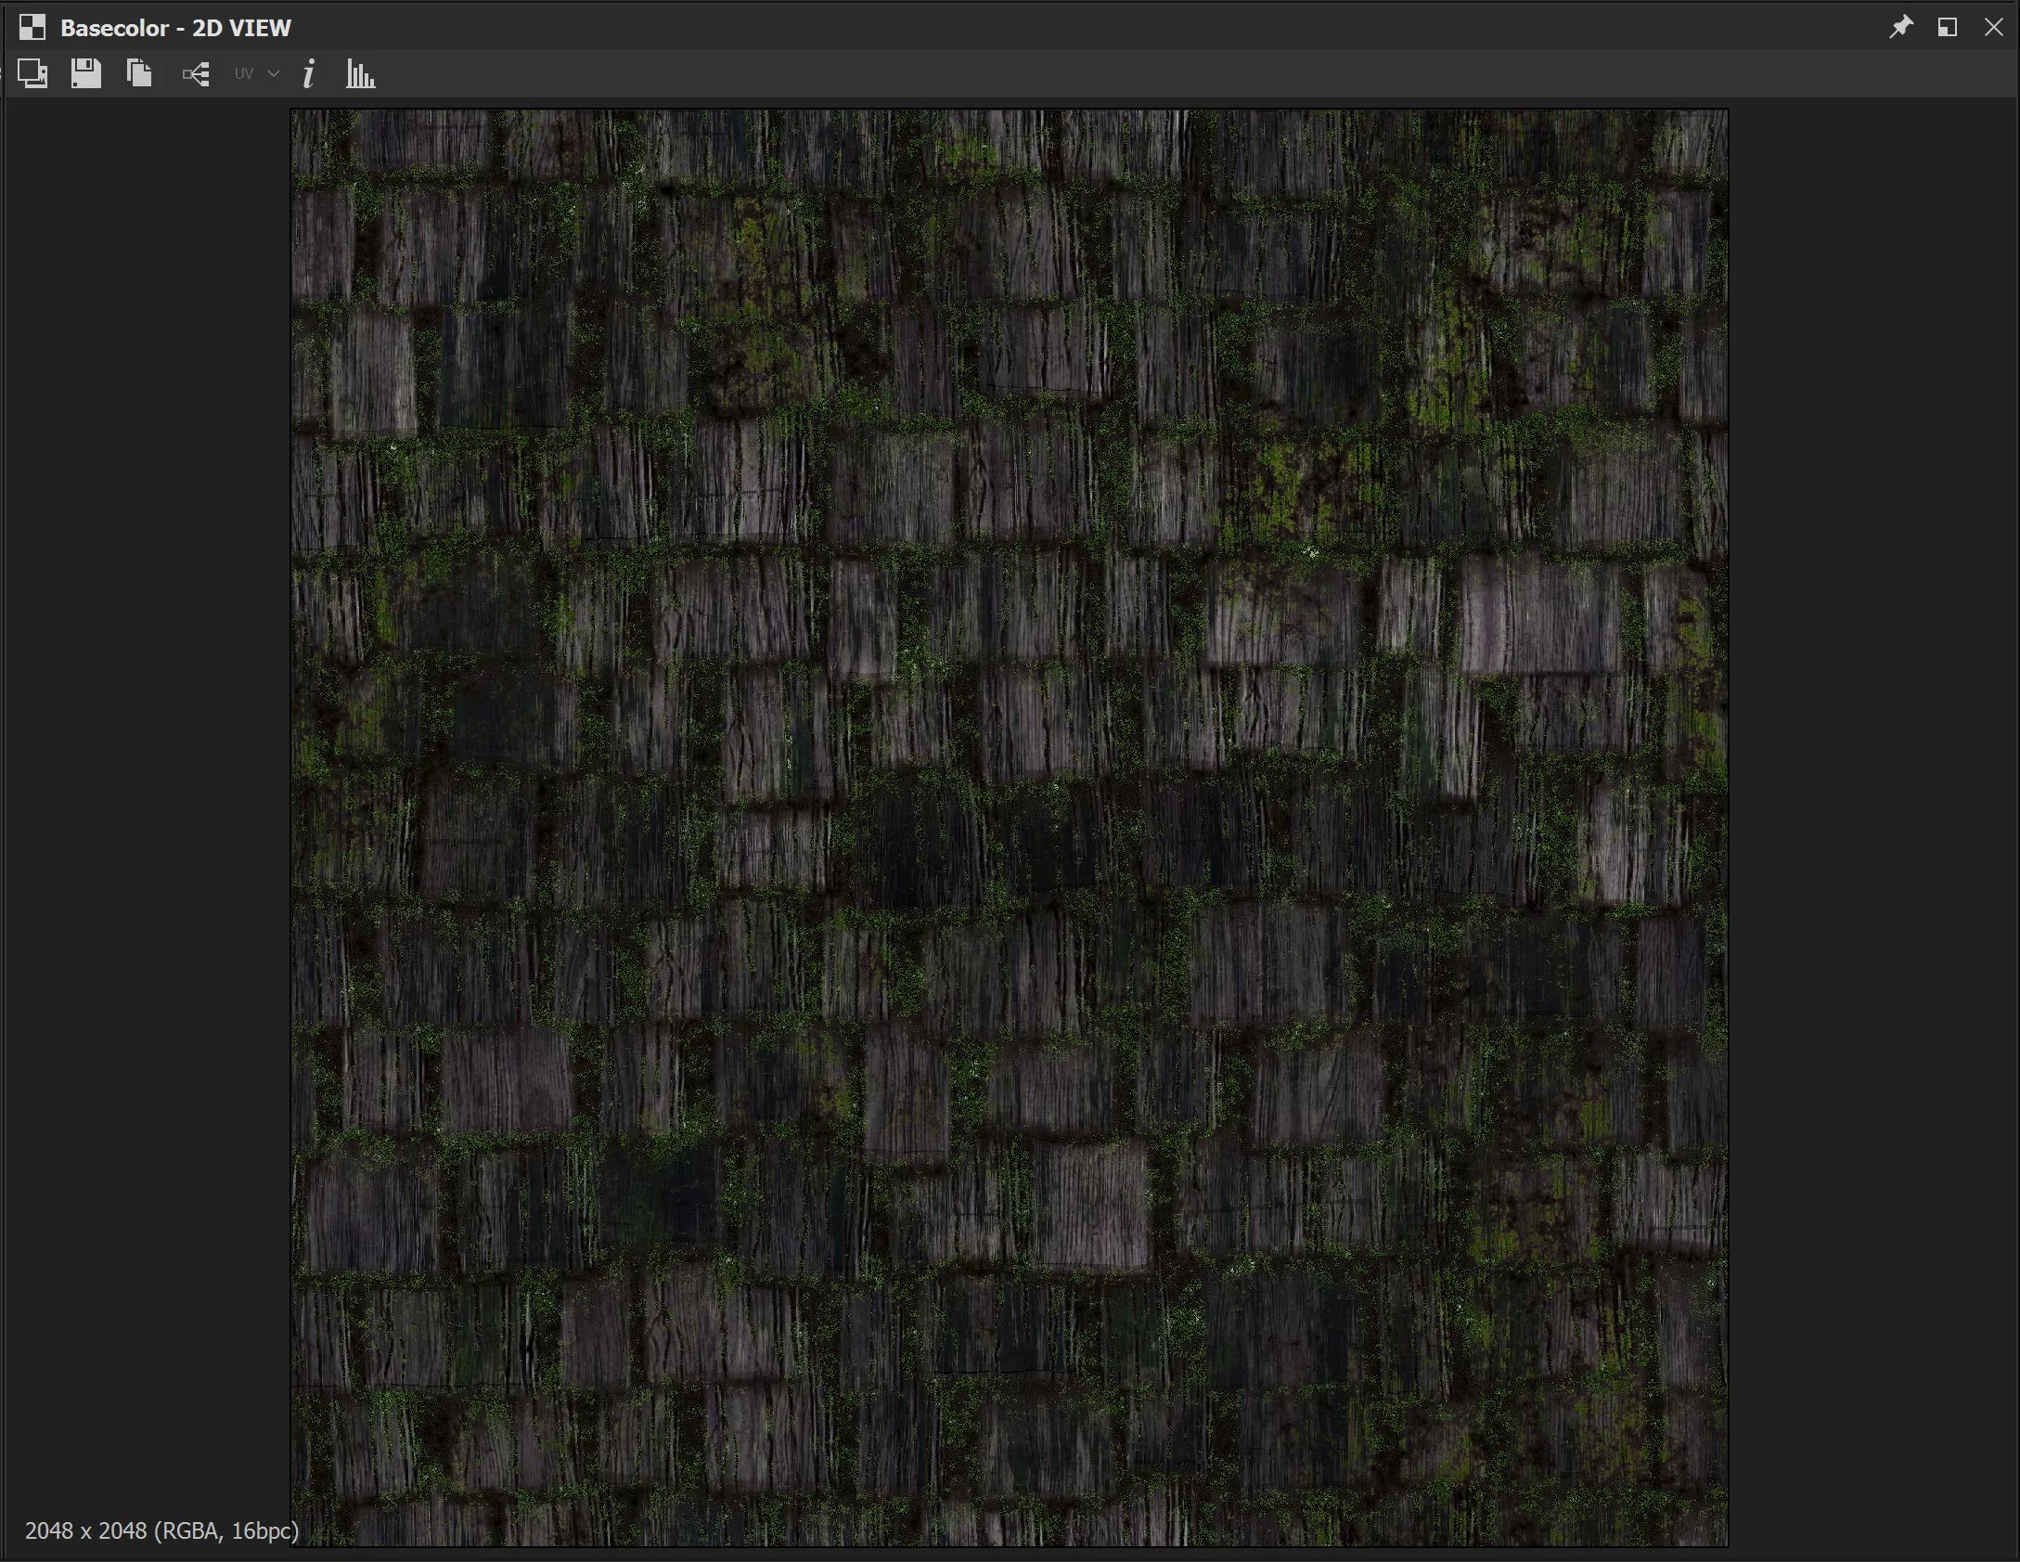Expand the chevron next to UV

click(274, 73)
